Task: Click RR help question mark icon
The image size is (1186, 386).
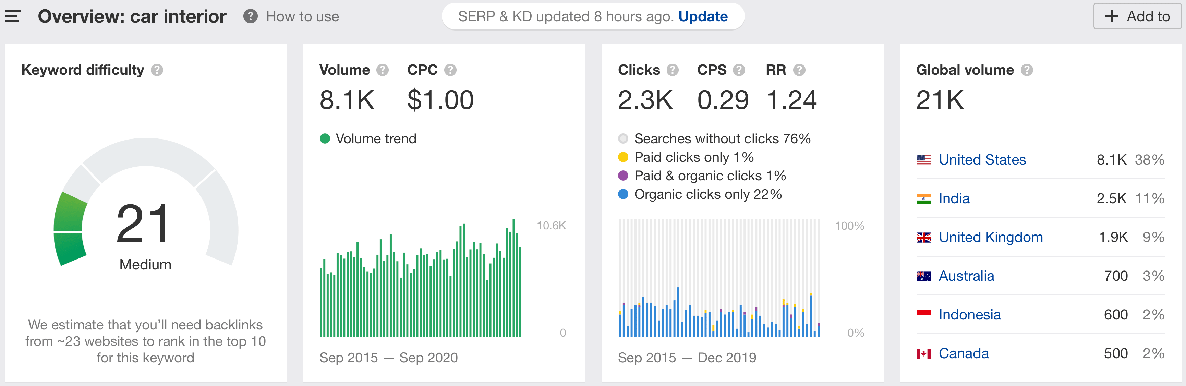Action: (x=799, y=70)
